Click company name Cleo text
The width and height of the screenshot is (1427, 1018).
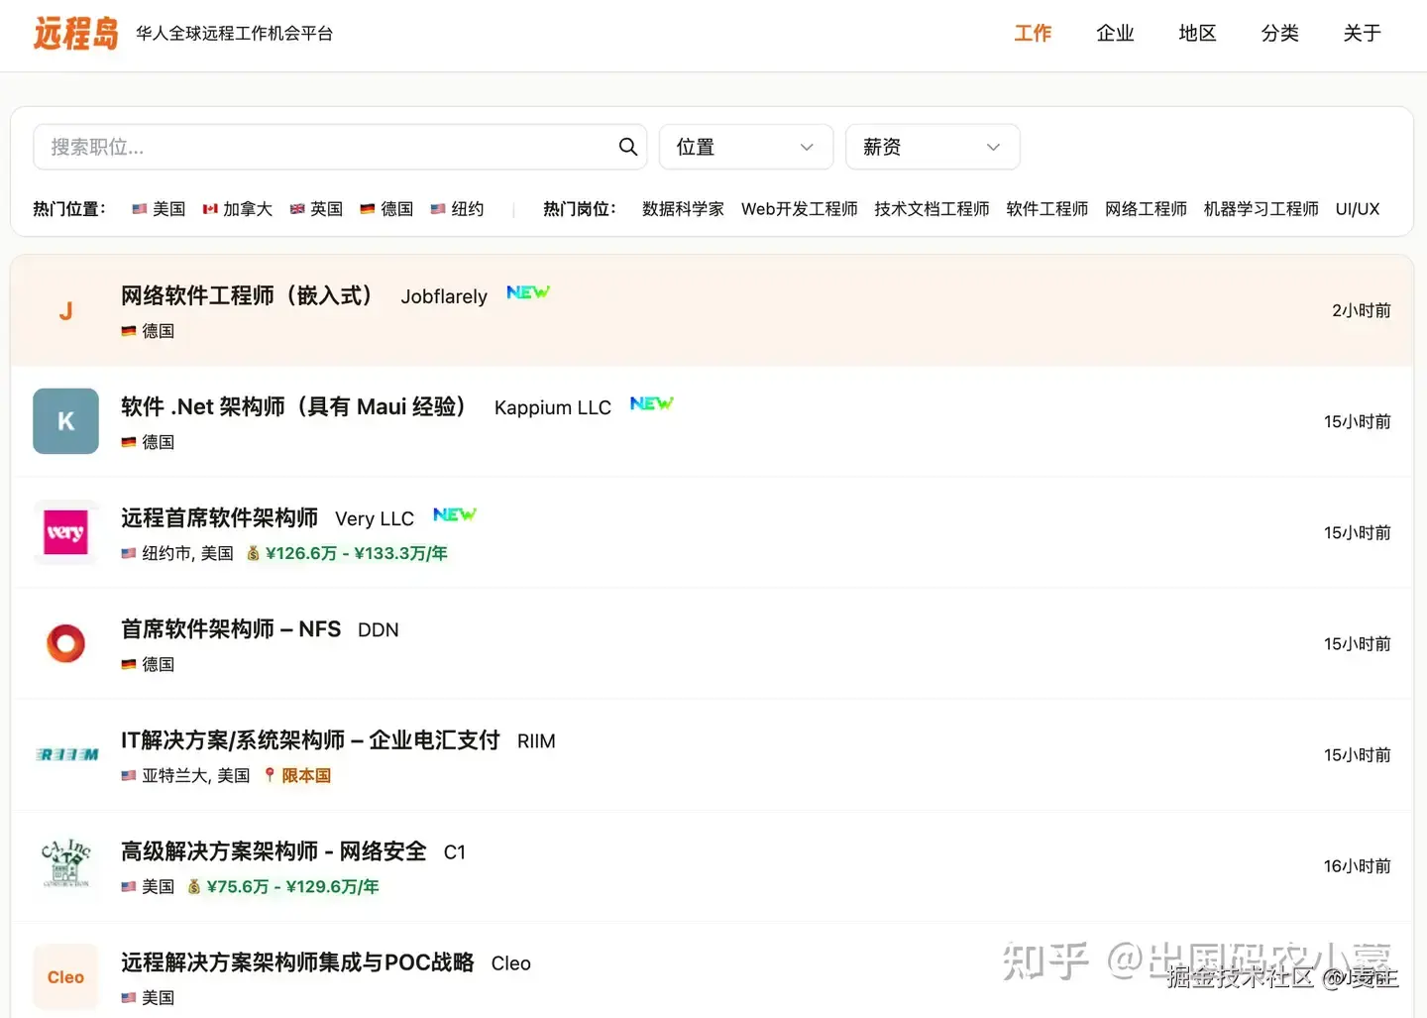tap(511, 962)
